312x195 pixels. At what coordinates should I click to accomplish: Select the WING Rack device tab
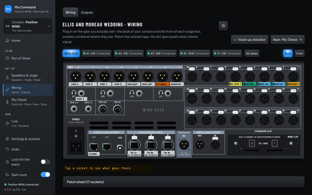click(71, 53)
